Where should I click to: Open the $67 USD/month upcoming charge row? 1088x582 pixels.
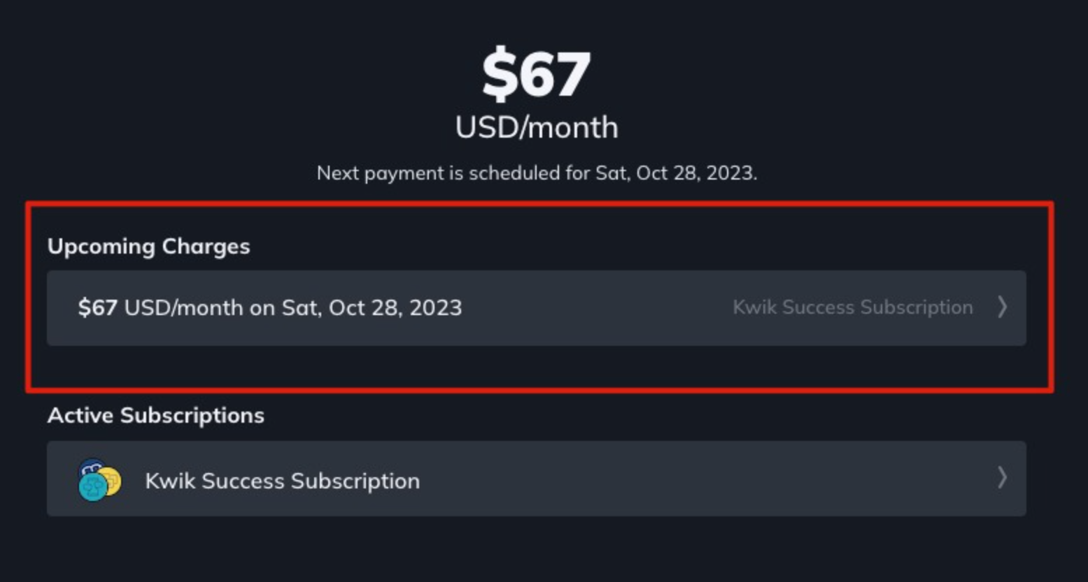click(x=537, y=308)
